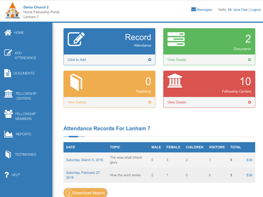The width and height of the screenshot is (263, 197).
Task: Open the Saturday, March 5, 2016 date link
Action: (x=84, y=160)
